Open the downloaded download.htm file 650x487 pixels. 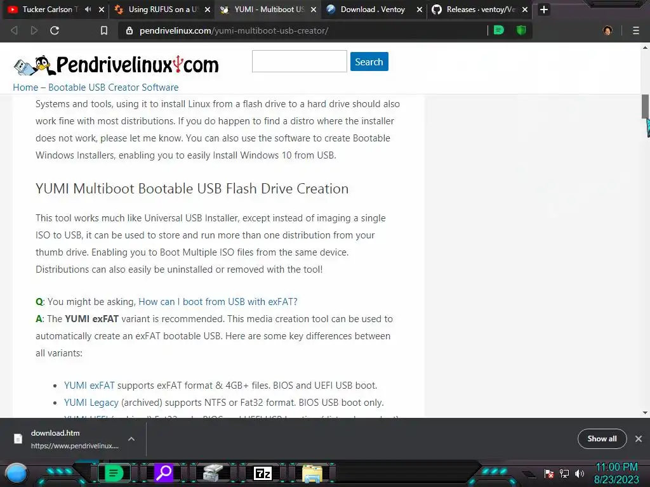click(66, 439)
